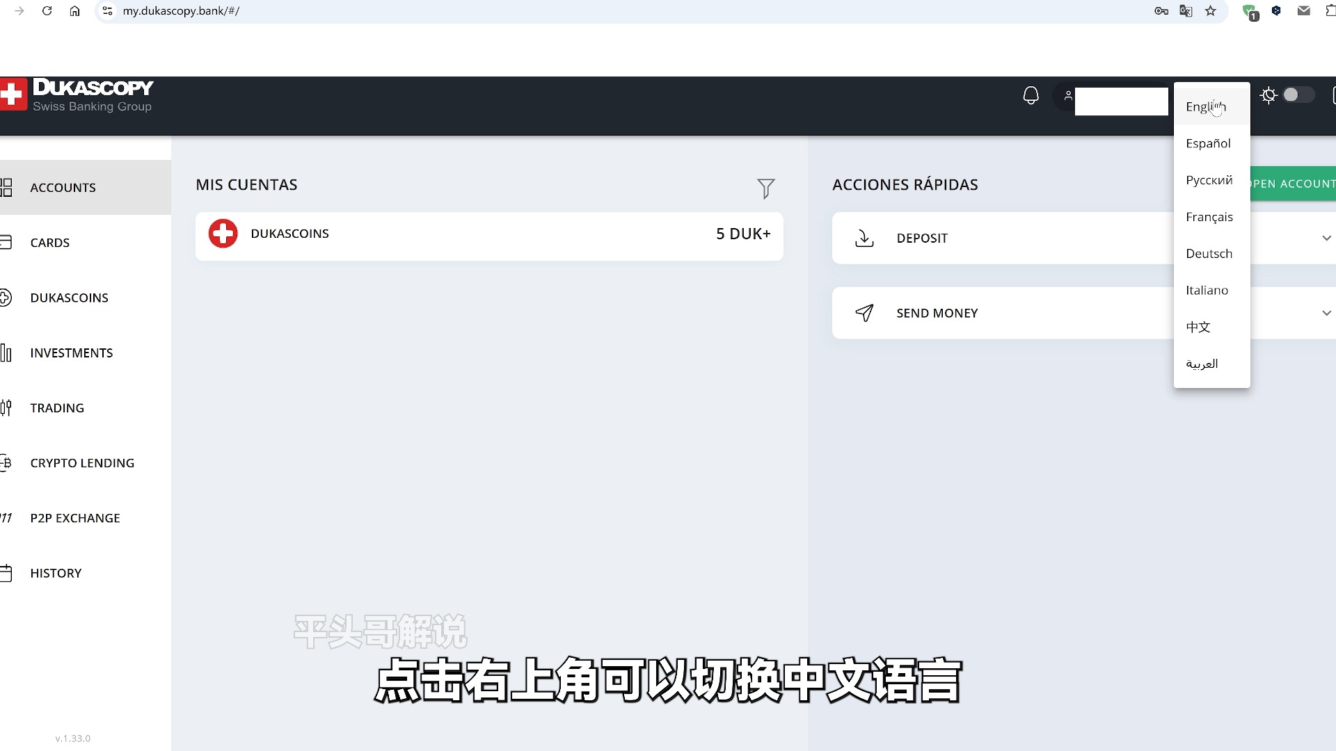
Task: Select English language option
Action: click(1211, 106)
